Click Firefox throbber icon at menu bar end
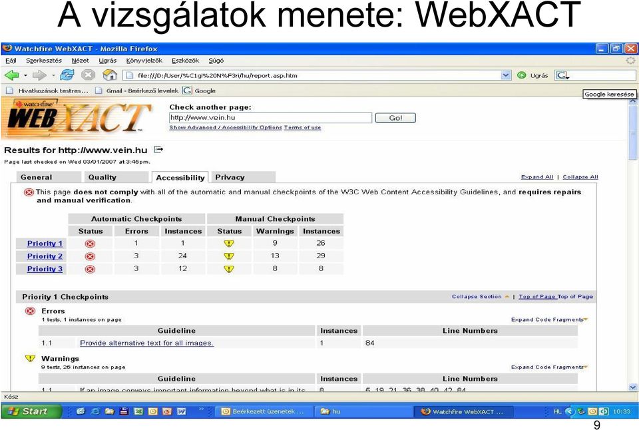This screenshot has width=639, height=430. coord(630,61)
